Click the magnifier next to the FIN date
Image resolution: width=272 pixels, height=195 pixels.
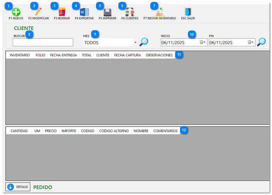coord(261,42)
